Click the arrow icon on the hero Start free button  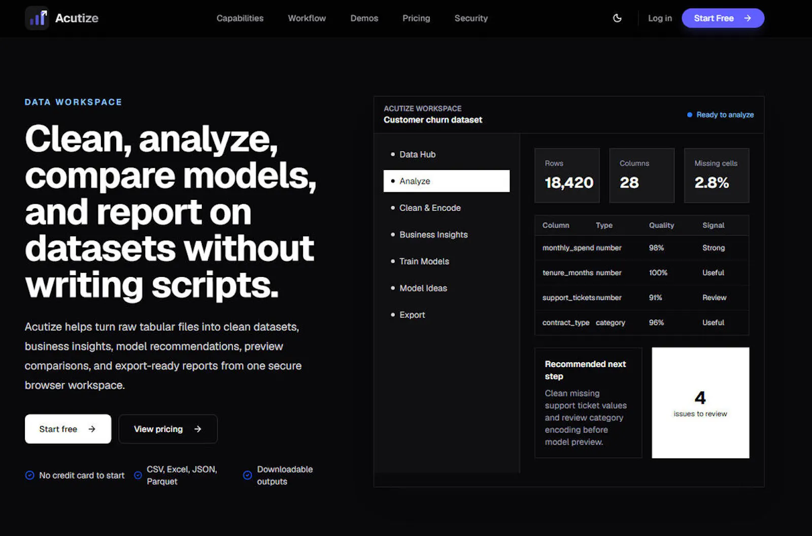pyautogui.click(x=92, y=429)
